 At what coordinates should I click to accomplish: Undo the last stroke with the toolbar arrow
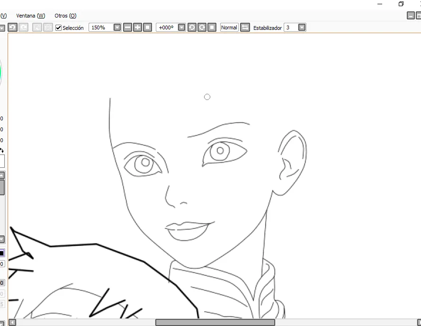coord(12,27)
